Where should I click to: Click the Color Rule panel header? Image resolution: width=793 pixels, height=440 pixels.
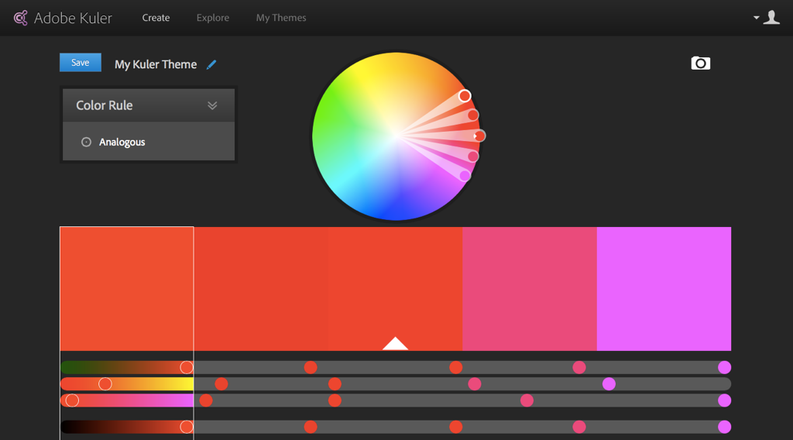(149, 105)
